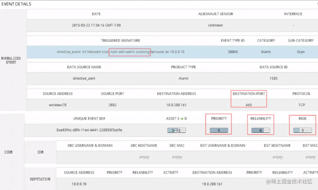The width and height of the screenshot is (318, 190).
Task: Click the SRC MAC empty value
Action: tap(177, 157)
